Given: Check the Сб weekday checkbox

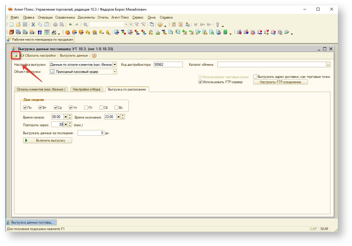Looking at the screenshot, I should pyautogui.click(x=101, y=108).
